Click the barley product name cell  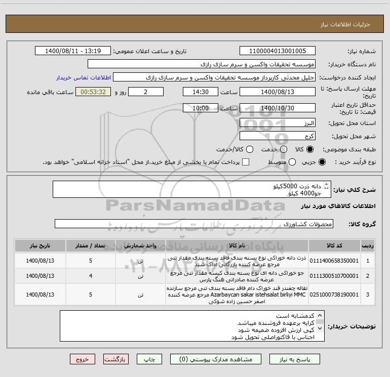(237, 276)
